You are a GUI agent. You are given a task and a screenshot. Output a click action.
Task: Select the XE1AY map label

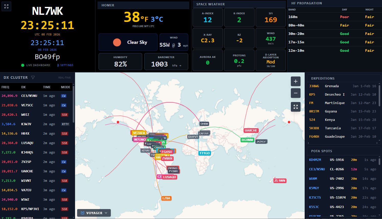[x=146, y=150]
